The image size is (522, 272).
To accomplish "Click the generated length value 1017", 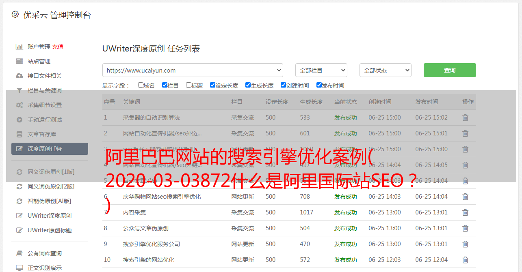I will click(306, 212).
